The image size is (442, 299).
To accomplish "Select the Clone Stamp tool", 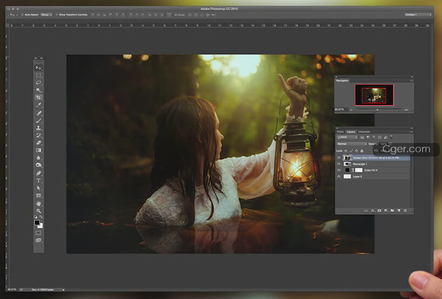I will (x=38, y=128).
